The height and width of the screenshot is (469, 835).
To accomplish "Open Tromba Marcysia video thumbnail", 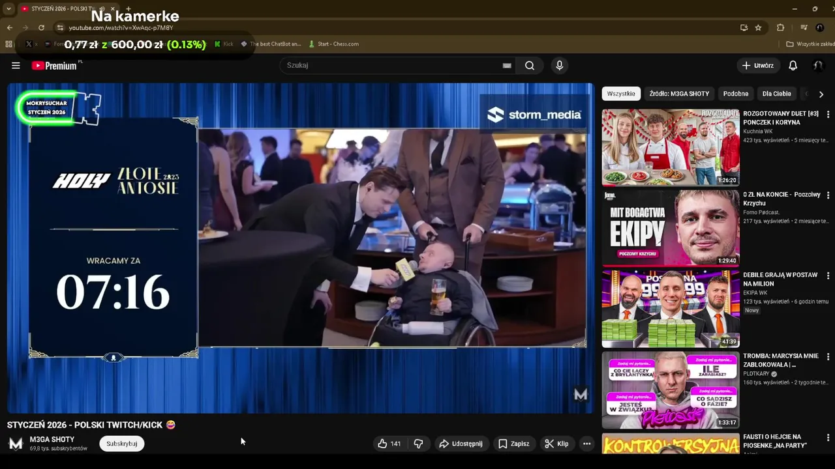I will coord(671,390).
